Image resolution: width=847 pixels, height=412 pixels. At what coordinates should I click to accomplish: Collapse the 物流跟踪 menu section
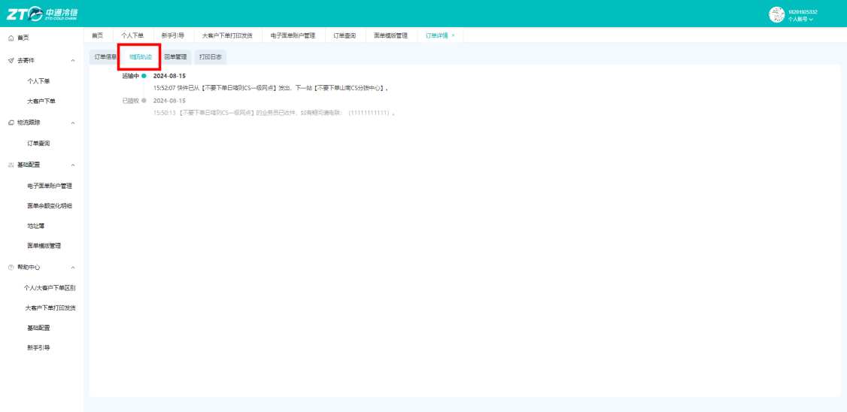pyautogui.click(x=73, y=123)
